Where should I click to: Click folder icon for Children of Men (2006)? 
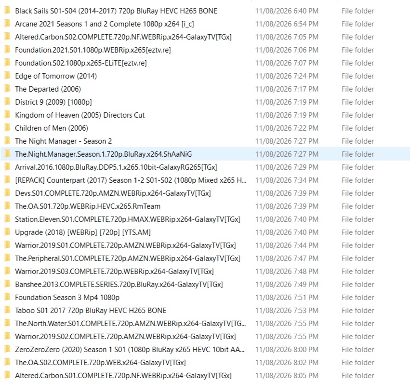[x=7, y=128]
